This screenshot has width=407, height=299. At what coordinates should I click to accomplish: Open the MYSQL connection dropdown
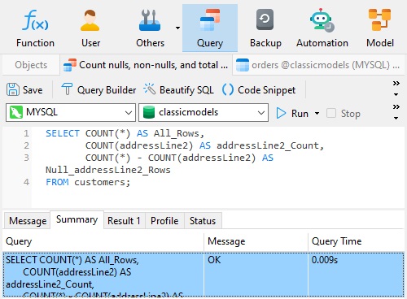(71, 112)
